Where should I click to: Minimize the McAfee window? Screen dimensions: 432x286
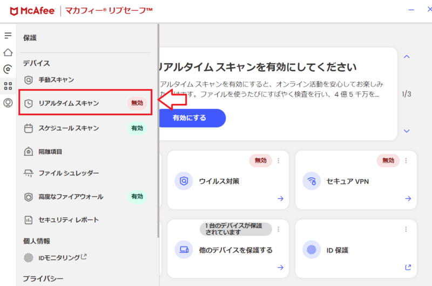click(x=411, y=10)
